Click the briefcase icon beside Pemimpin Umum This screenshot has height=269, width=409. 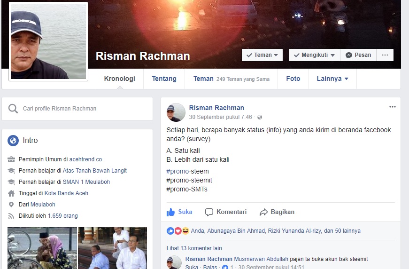tap(11, 159)
